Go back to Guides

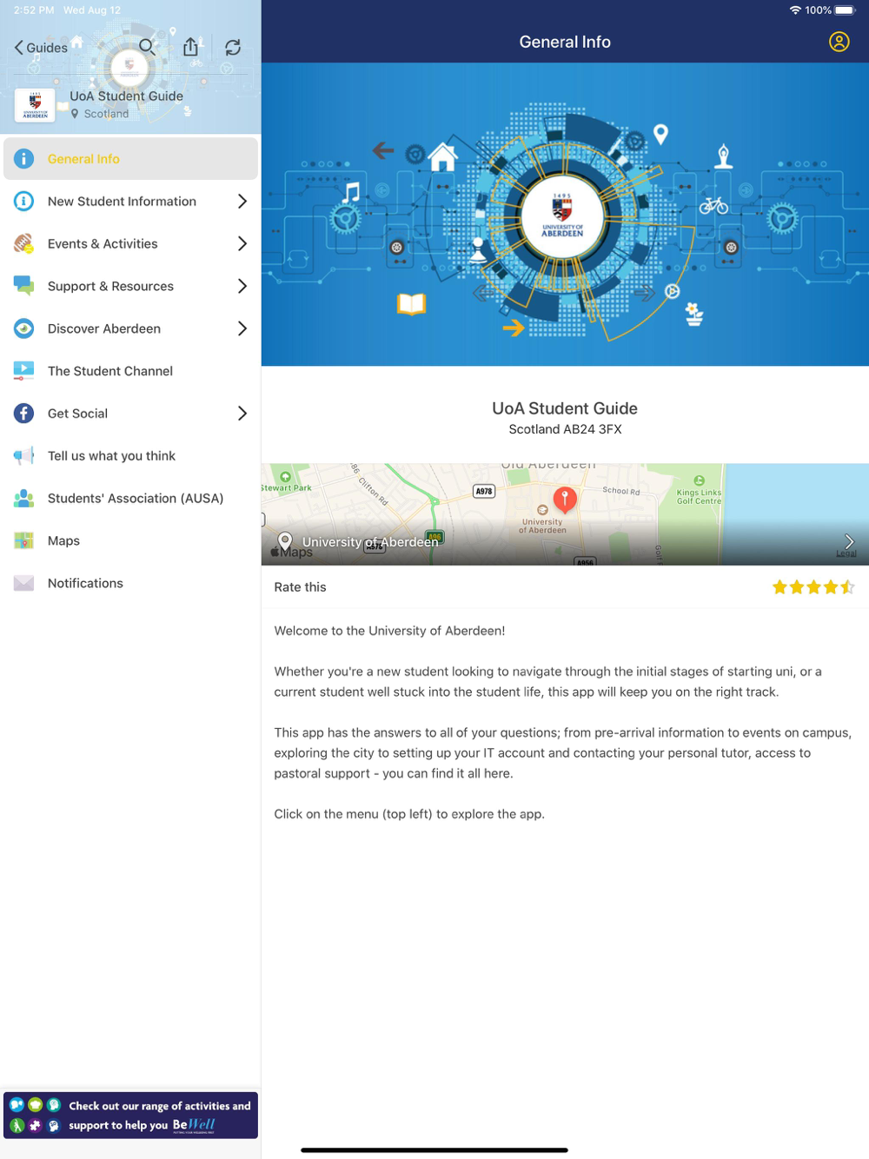40,48
